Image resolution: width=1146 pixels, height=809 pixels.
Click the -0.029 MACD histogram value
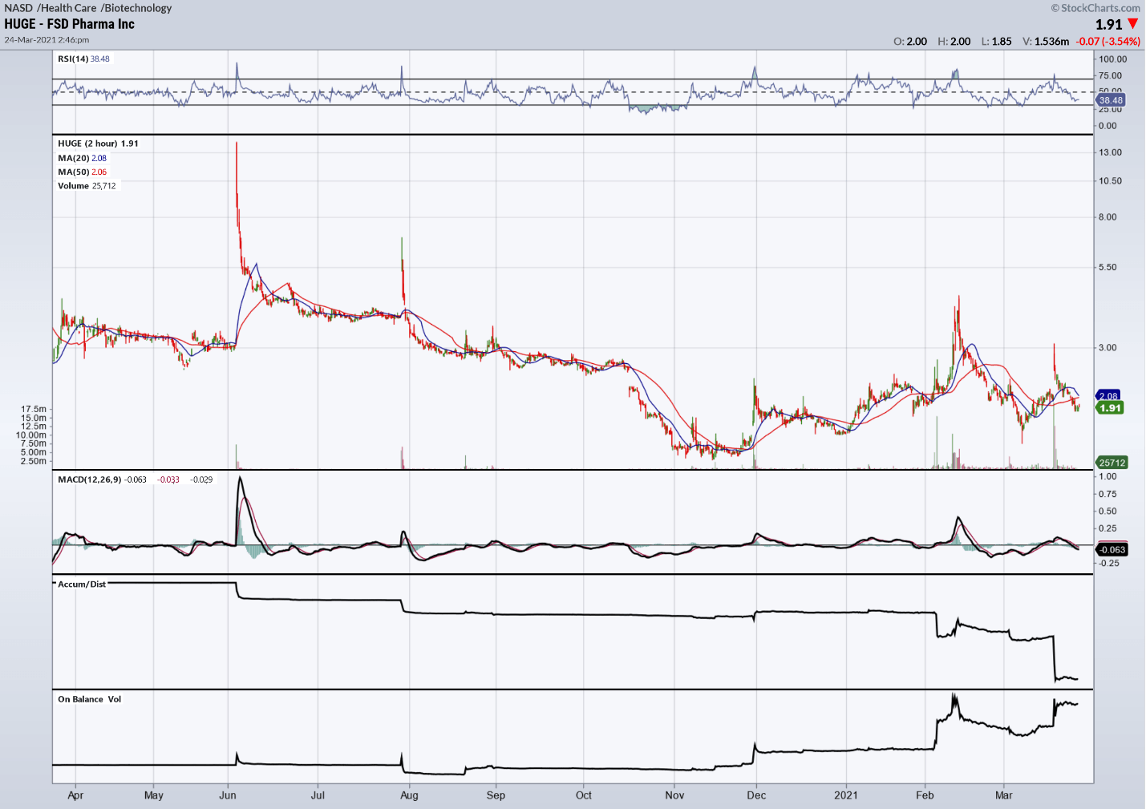[x=201, y=479]
